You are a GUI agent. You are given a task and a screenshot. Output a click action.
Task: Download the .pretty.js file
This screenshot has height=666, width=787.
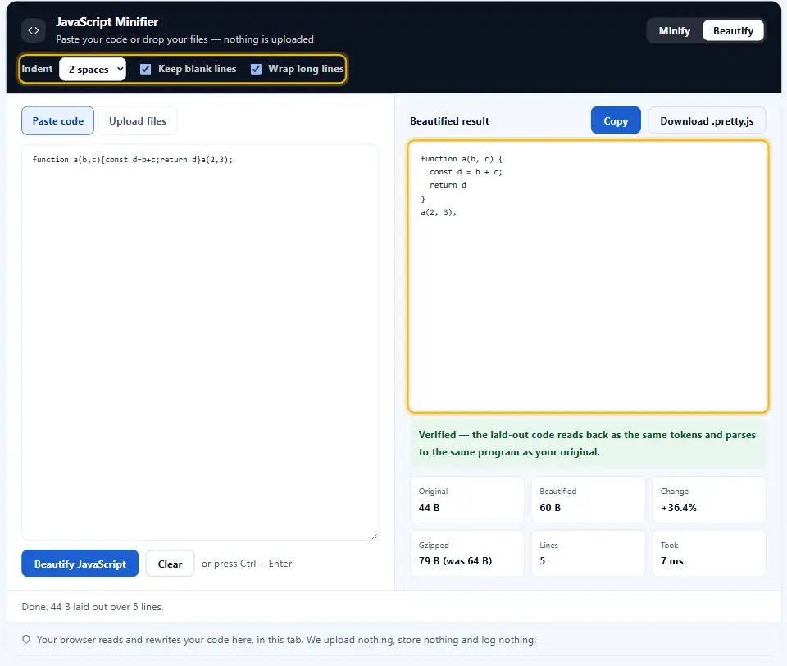(x=707, y=120)
